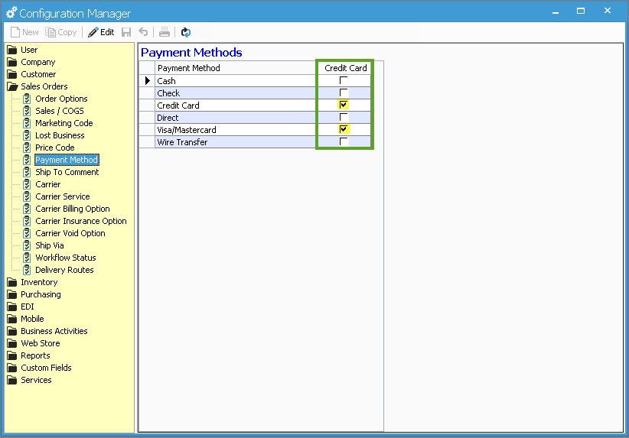
Task: Select Carrier Void Option item
Action: pyautogui.click(x=70, y=233)
